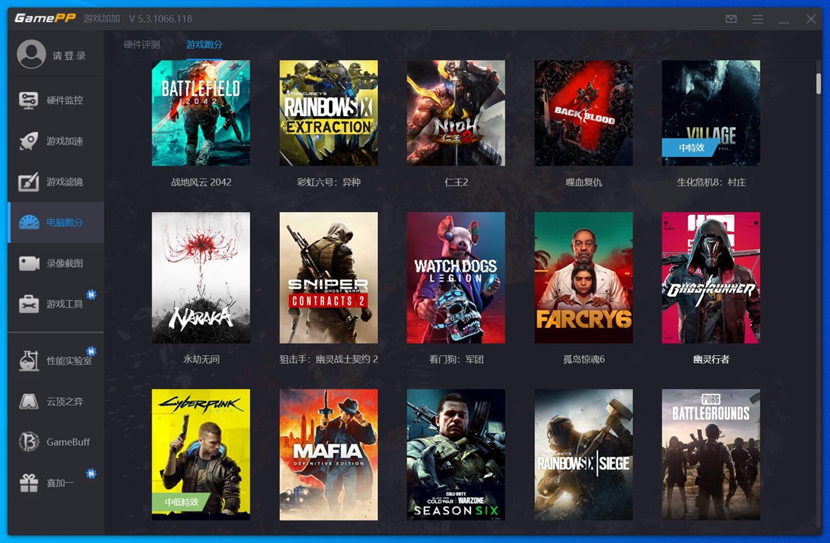Select the Sniper Contracts 2 cover
Image resolution: width=830 pixels, height=543 pixels.
(329, 278)
